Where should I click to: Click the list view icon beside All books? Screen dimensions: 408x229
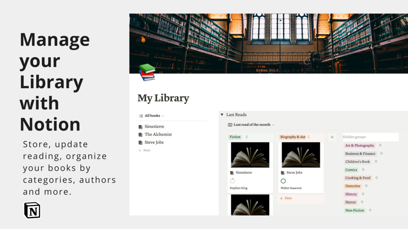[141, 116]
